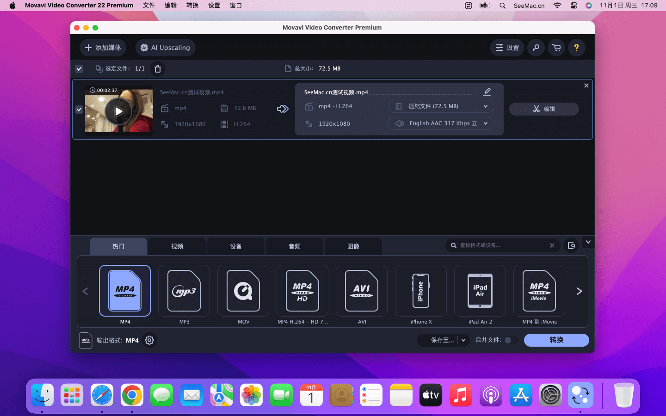Screen dimensions: 666x416
Task: Open System Preferences from the Dock
Action: [550, 395]
